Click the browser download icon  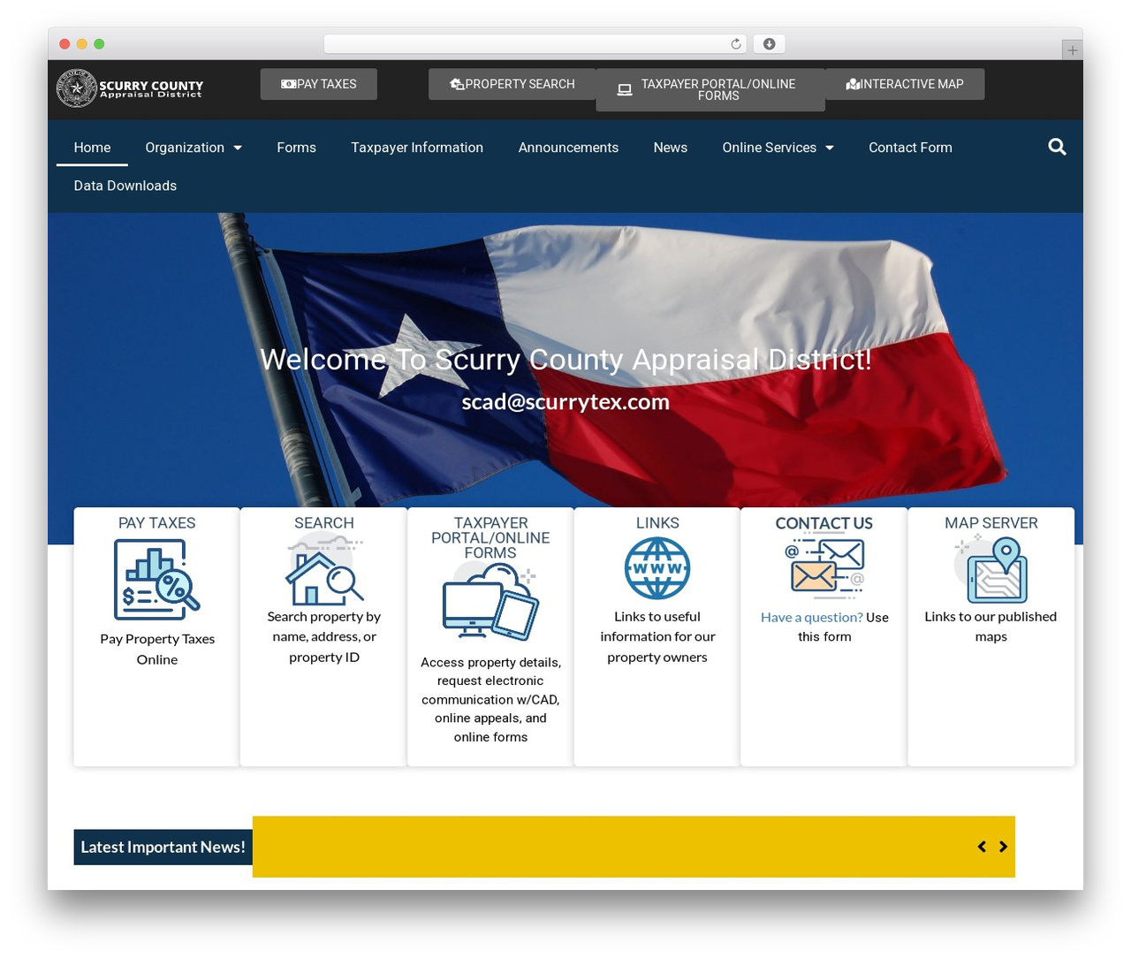pyautogui.click(x=769, y=44)
